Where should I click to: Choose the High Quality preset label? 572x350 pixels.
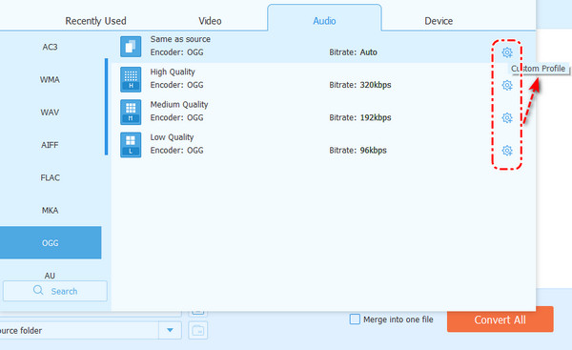tap(173, 72)
